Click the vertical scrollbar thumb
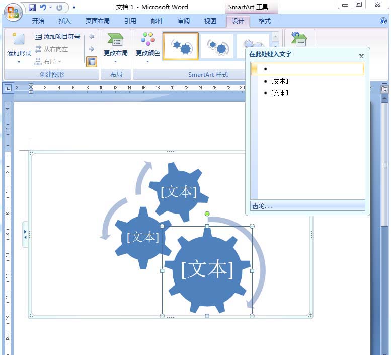Screen dimensions: 391x355 (385, 165)
